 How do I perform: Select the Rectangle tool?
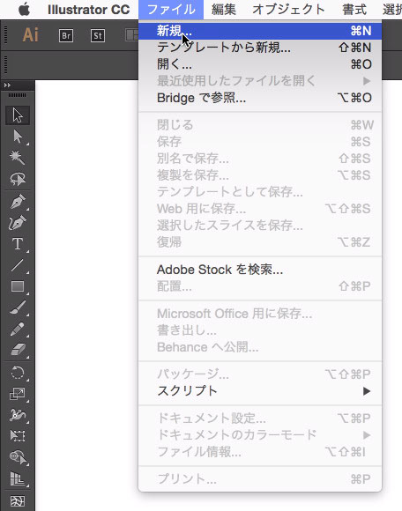point(18,286)
